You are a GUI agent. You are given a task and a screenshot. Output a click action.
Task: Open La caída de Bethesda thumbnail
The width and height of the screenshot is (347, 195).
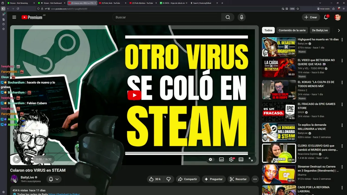(279, 68)
